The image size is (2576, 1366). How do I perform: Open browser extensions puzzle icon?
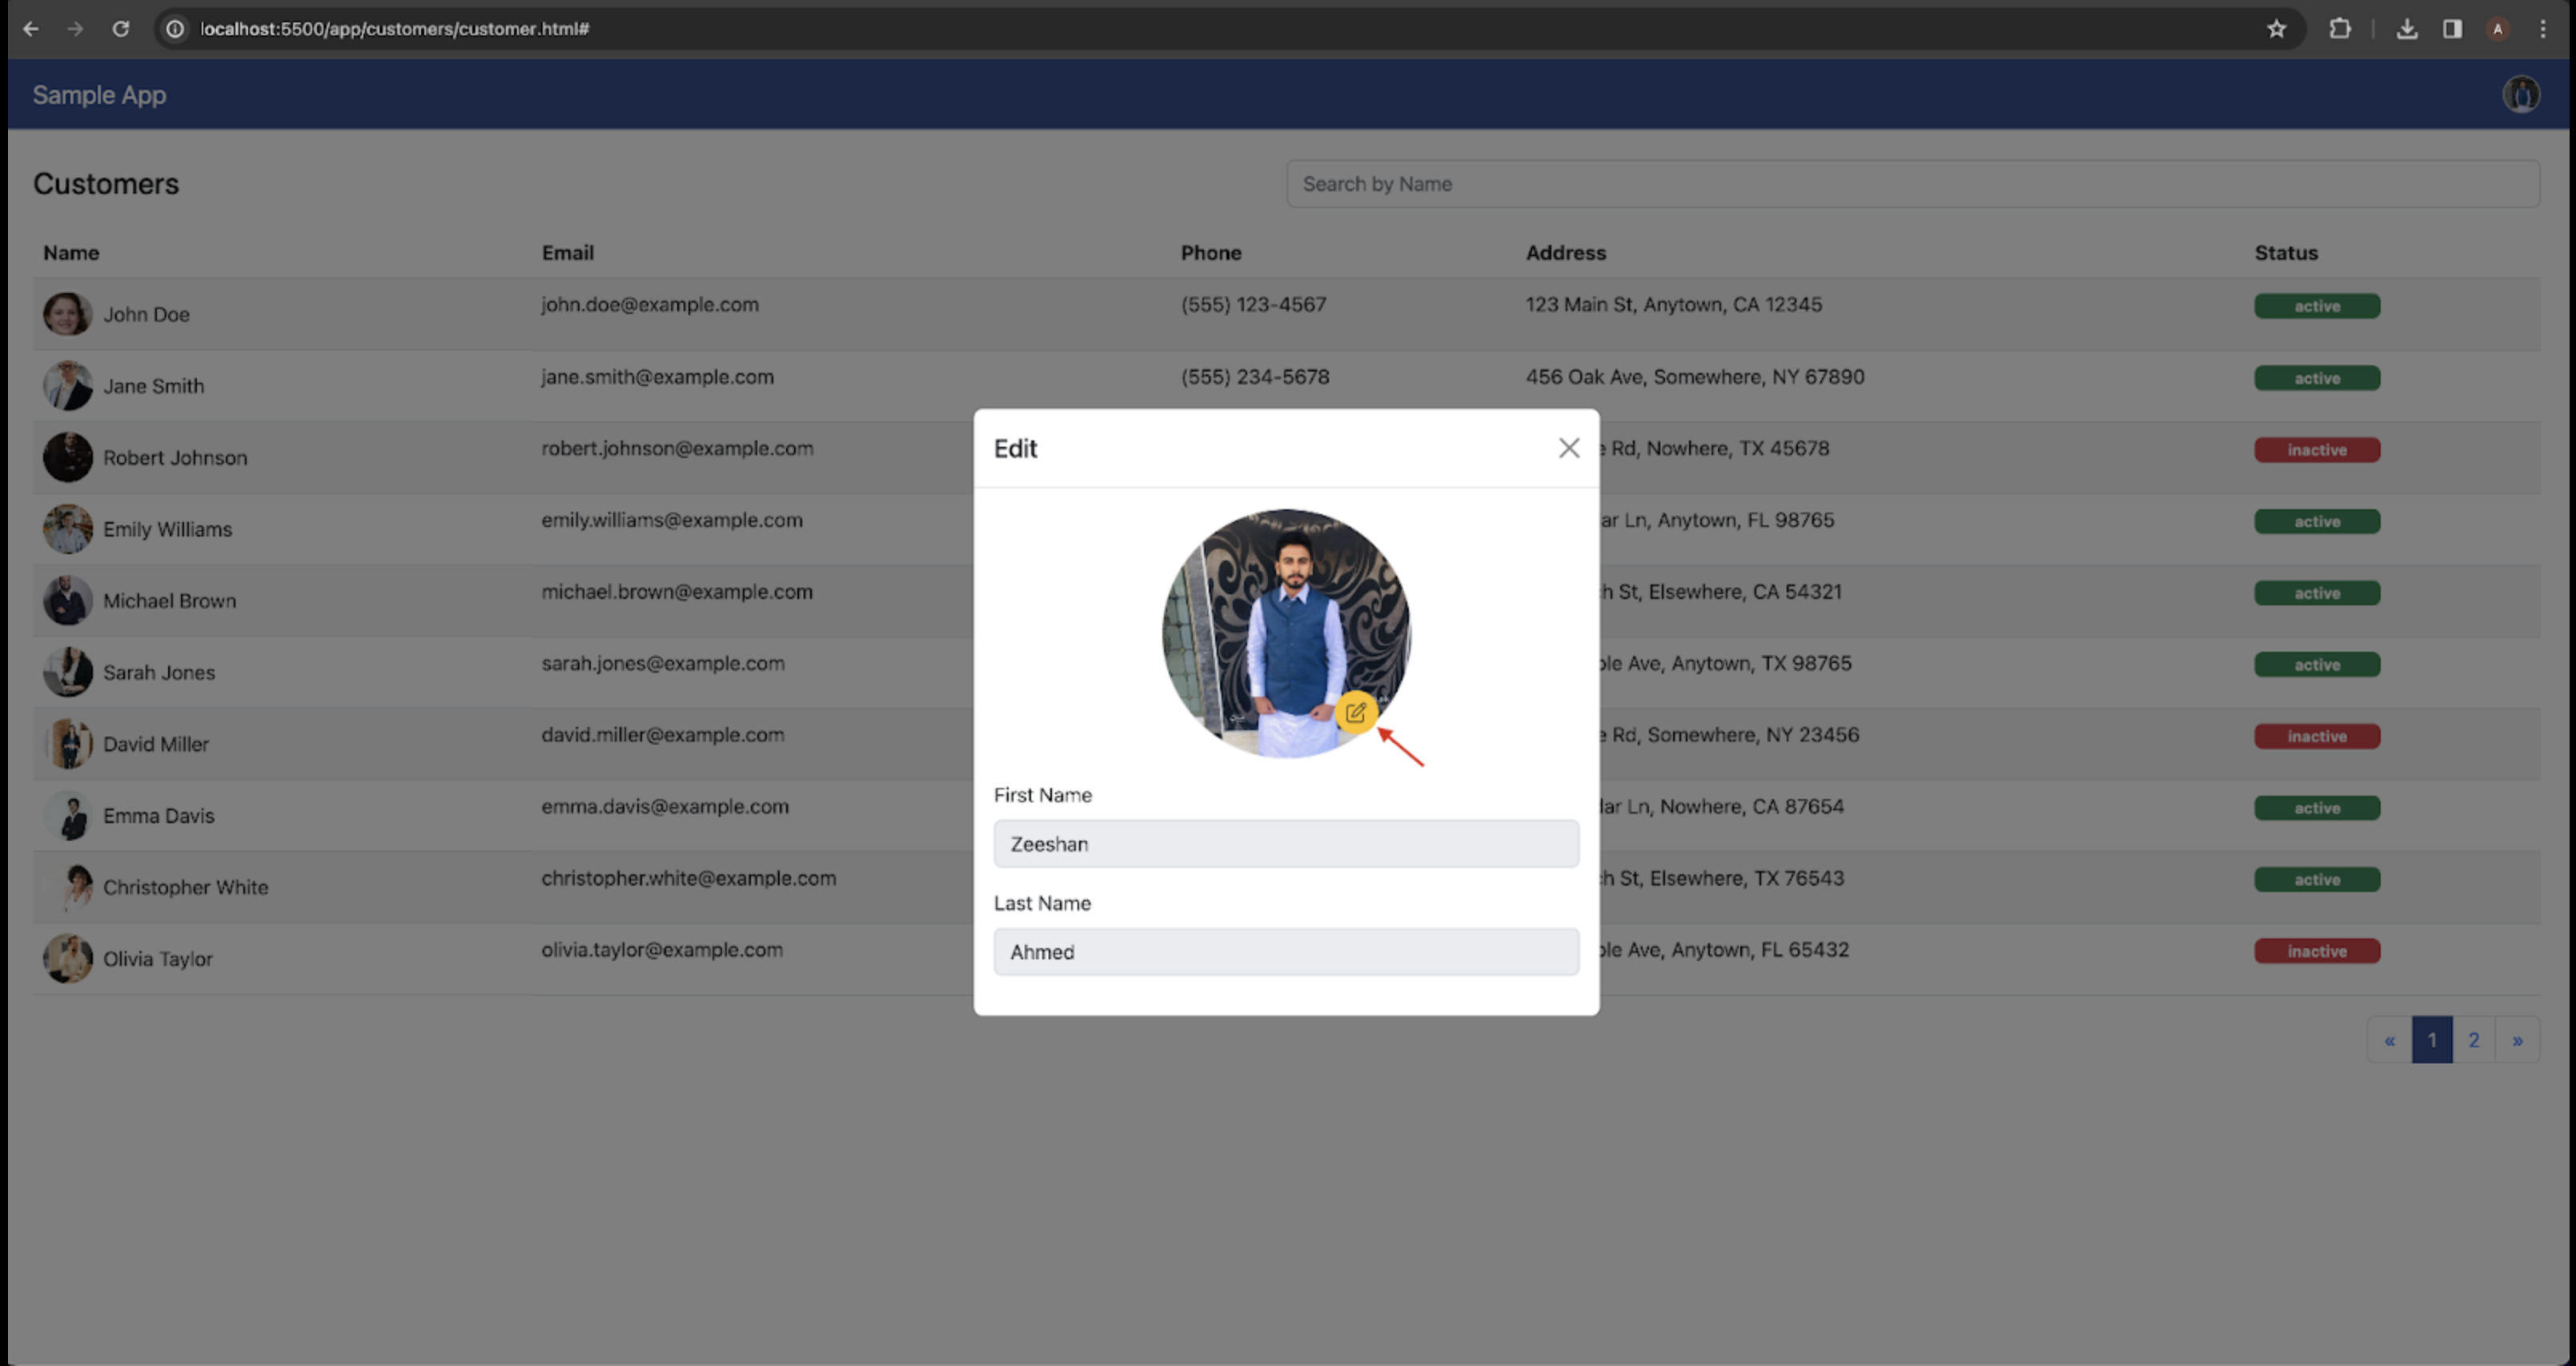pyautogui.click(x=2340, y=29)
